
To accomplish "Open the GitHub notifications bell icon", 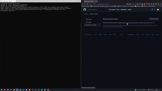I will point(152,10).
